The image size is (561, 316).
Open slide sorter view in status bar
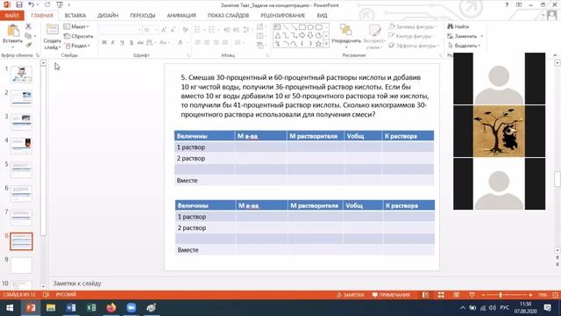[441, 295]
